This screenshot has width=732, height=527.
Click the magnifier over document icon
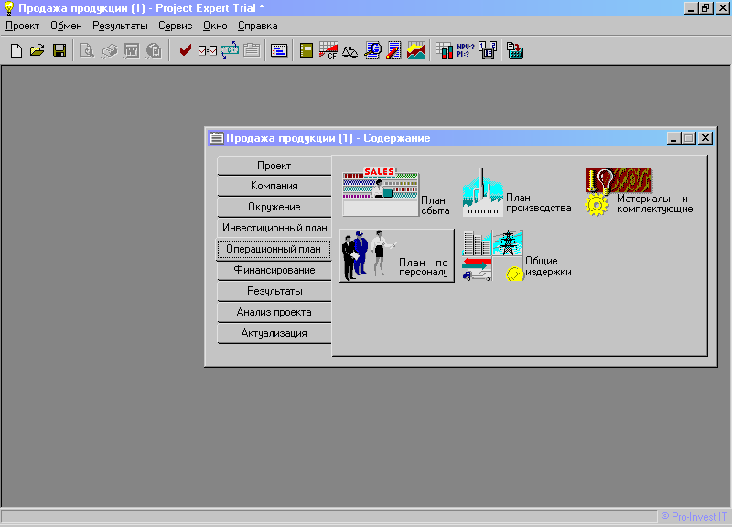point(372,50)
